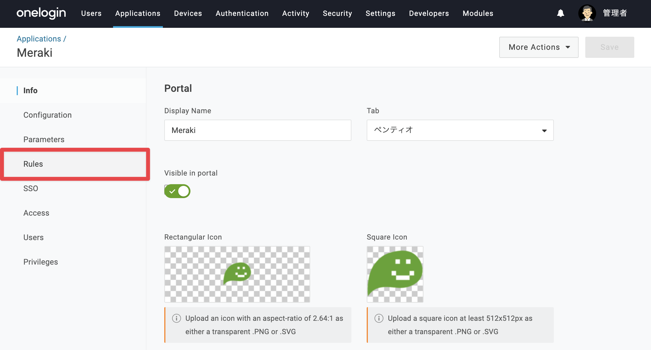Open the Security top menu
This screenshot has height=350, width=651.
click(337, 13)
